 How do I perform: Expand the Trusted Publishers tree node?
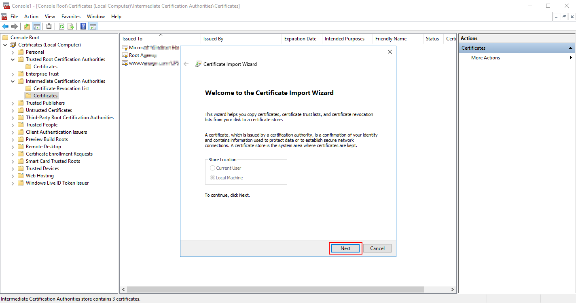[x=12, y=103]
